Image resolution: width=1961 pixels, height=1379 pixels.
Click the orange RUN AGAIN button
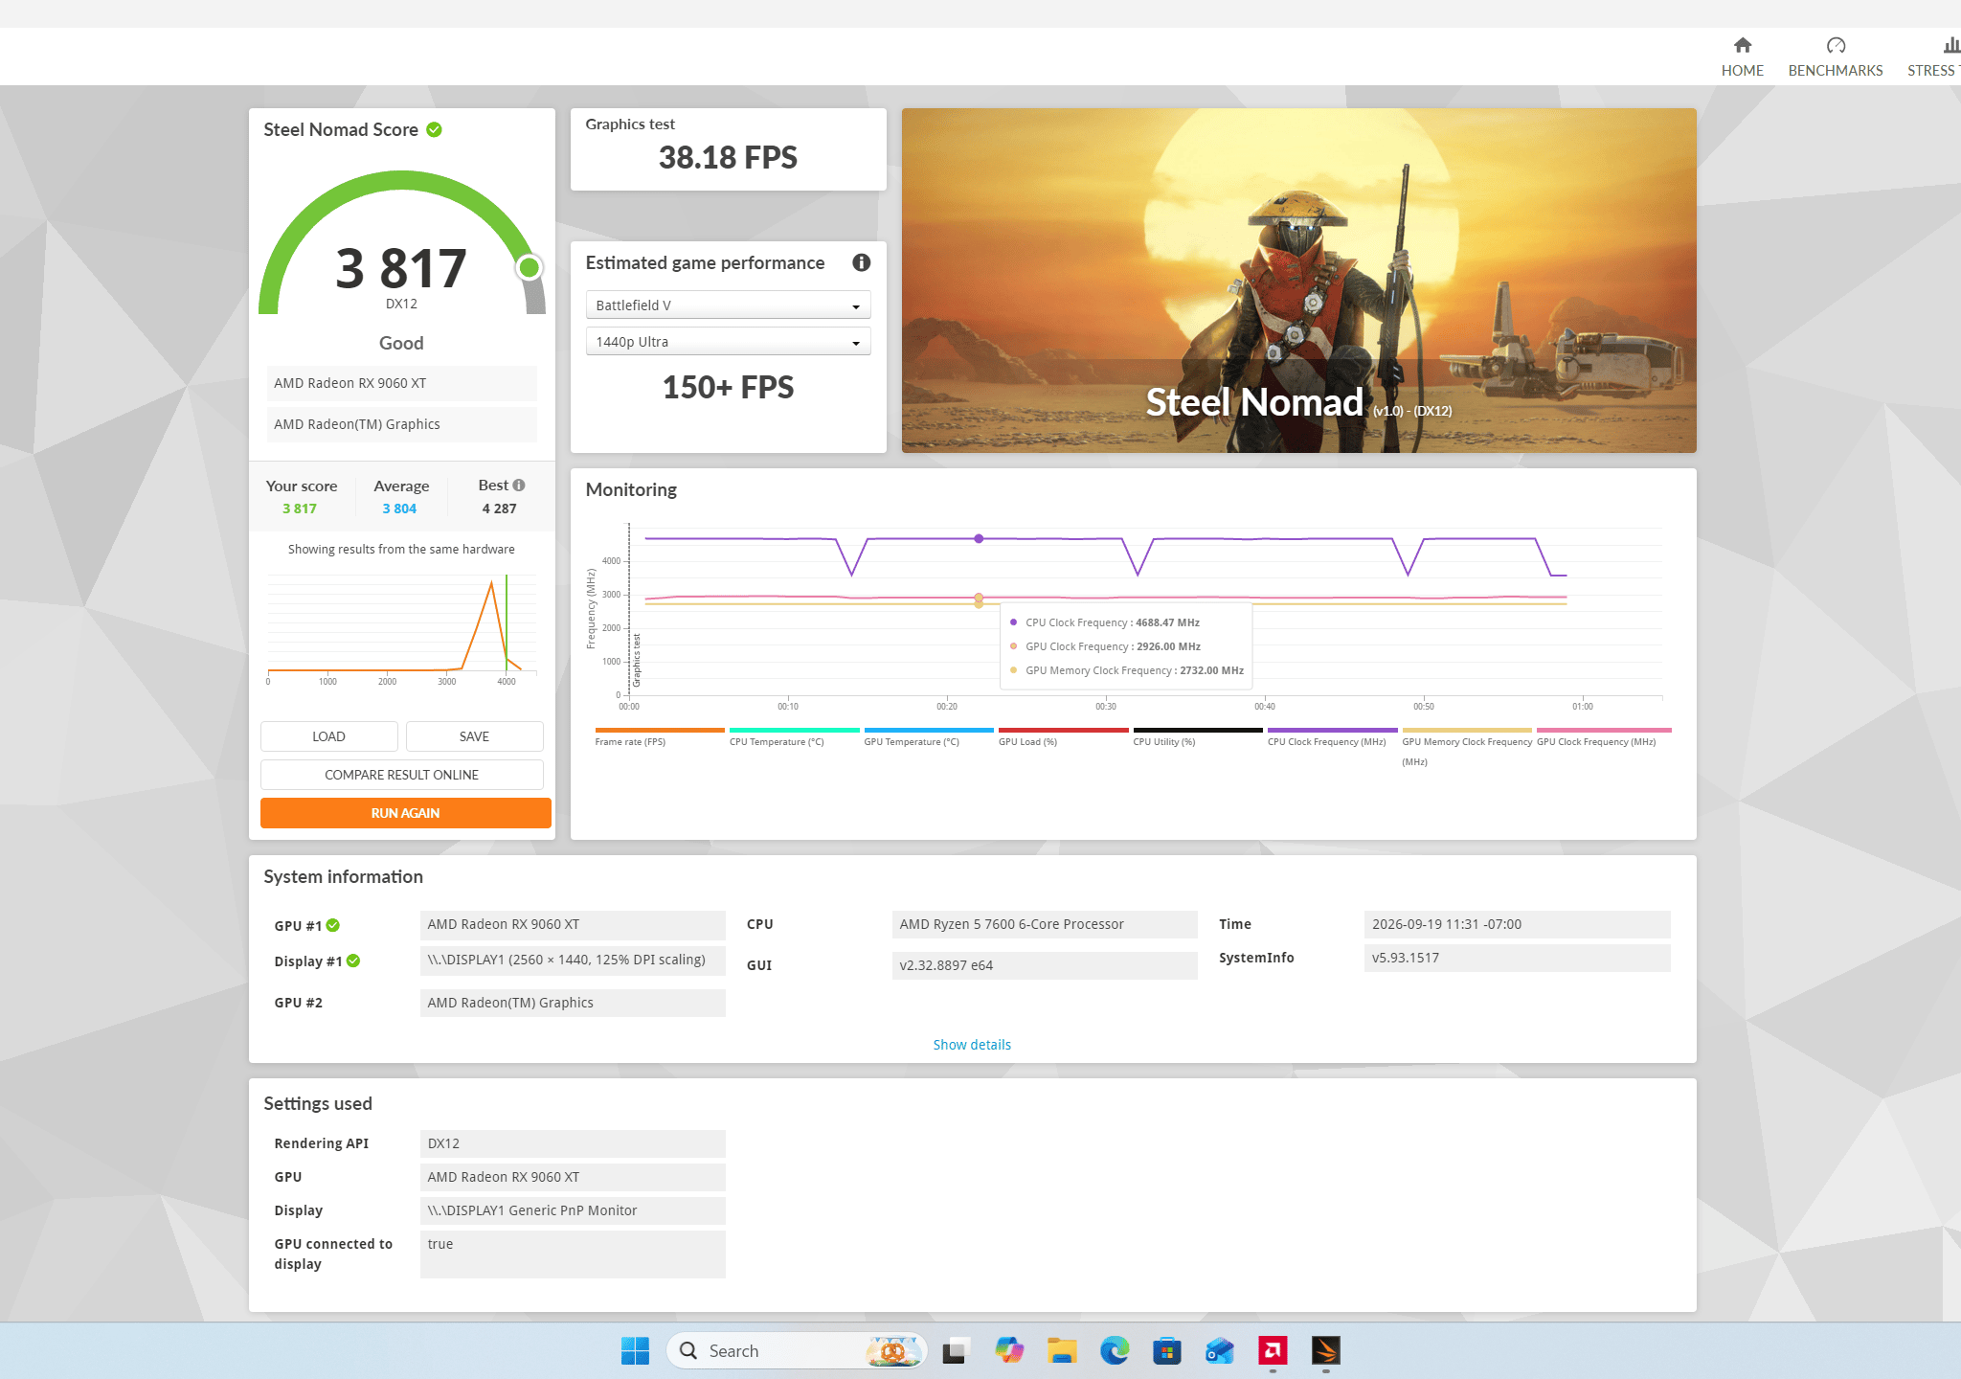[405, 813]
